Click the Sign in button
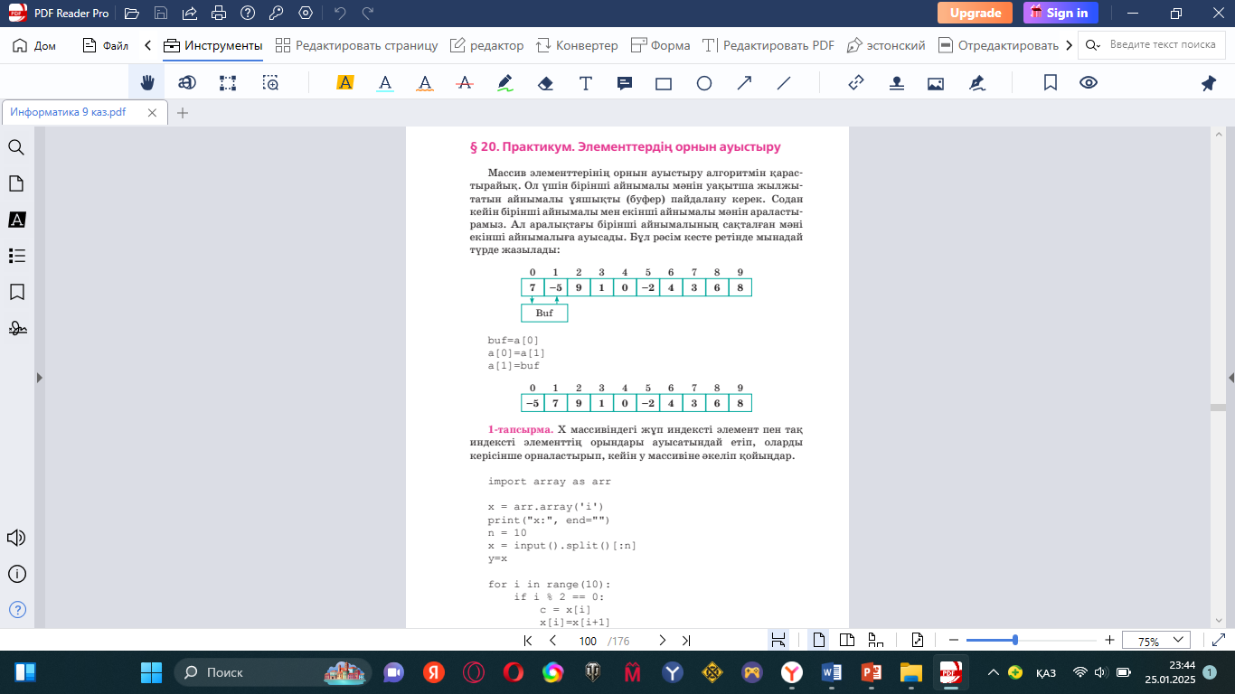Screen dimensions: 1235x694 [x=1060, y=13]
